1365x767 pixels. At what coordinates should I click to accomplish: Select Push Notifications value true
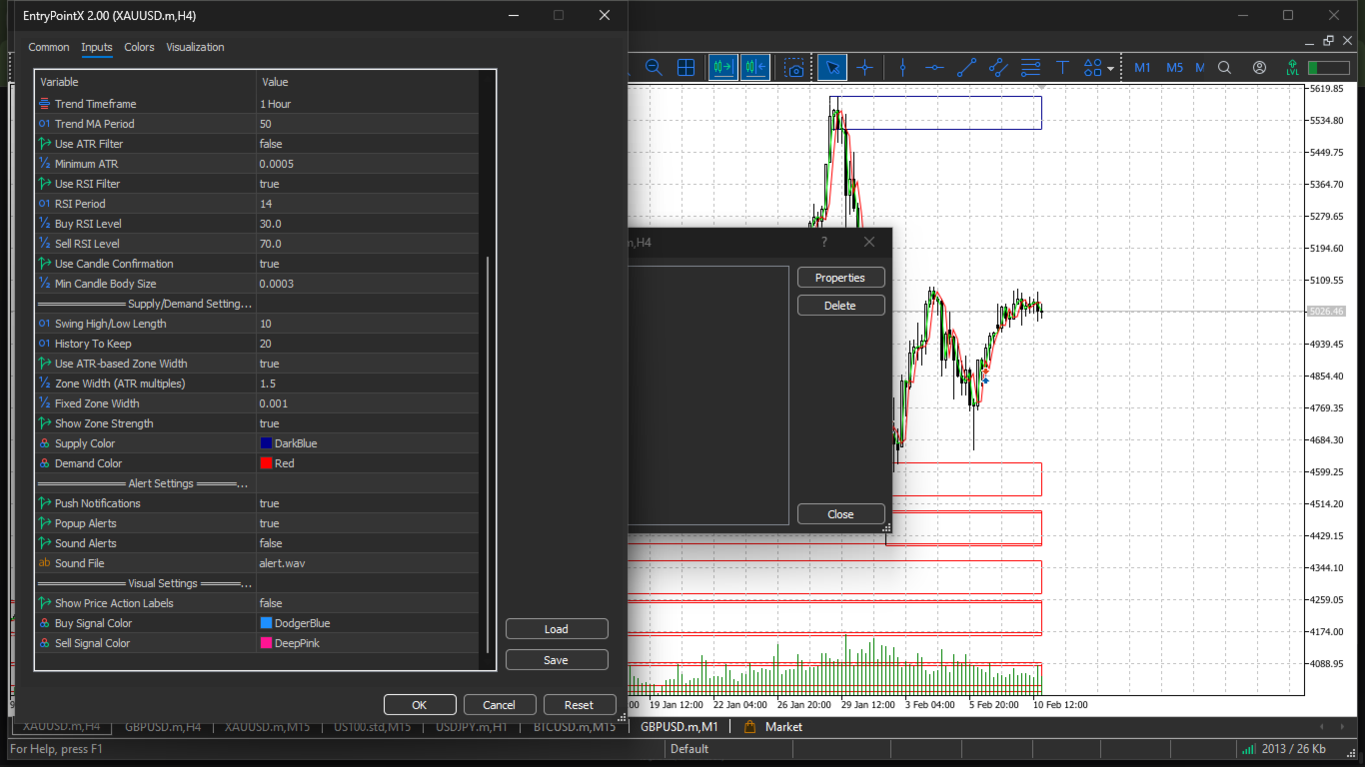(368, 503)
